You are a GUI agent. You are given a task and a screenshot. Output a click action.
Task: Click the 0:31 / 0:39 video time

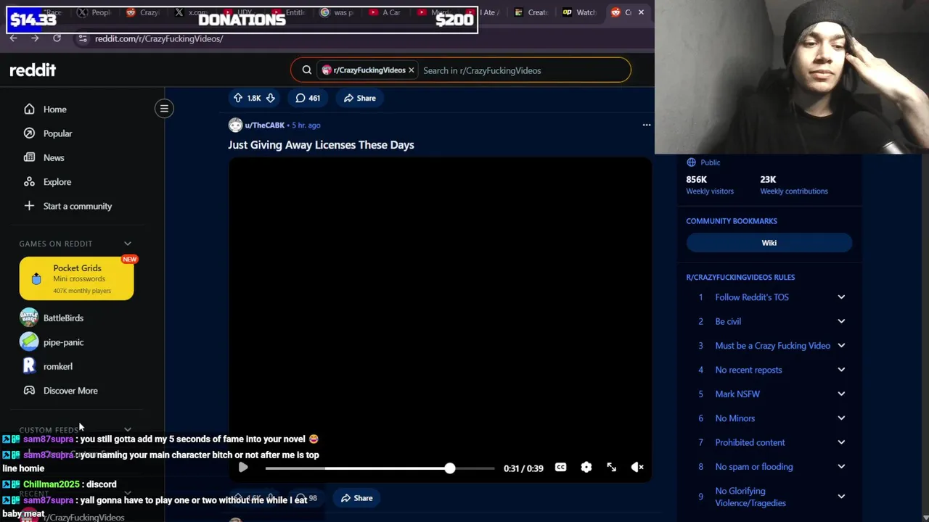pyautogui.click(x=523, y=468)
